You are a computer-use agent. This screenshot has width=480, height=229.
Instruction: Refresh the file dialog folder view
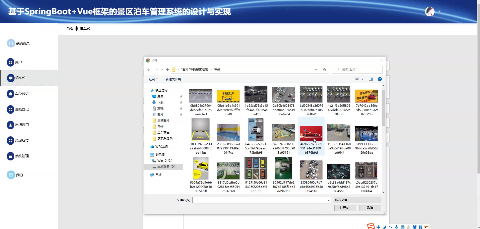click(324, 70)
